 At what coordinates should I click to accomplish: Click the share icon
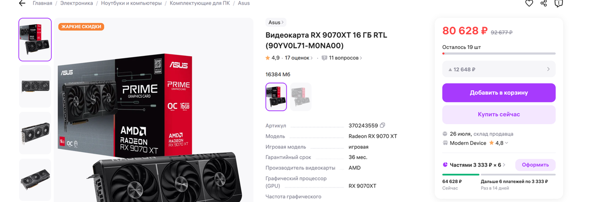pos(544,3)
